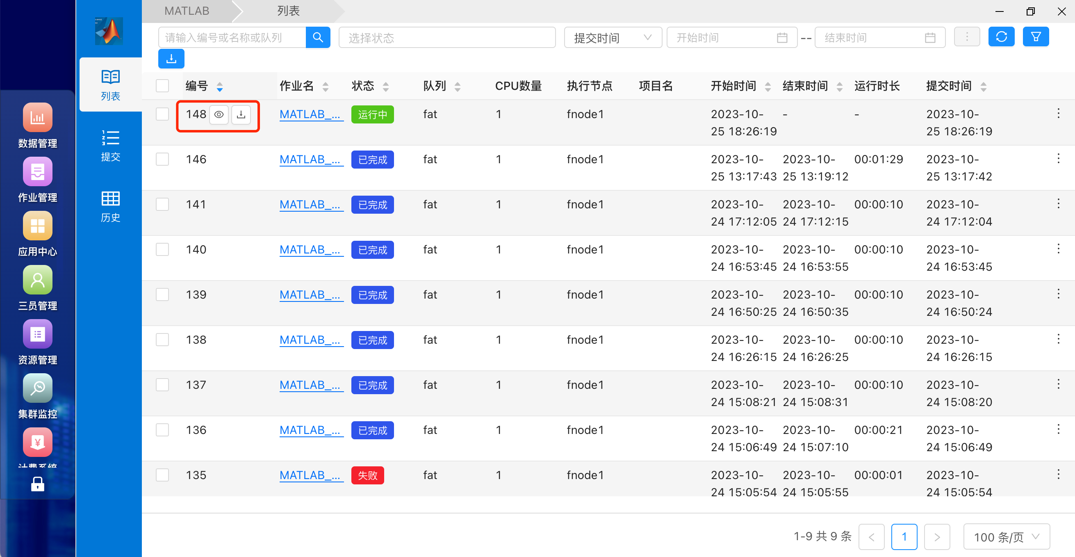Open row actions for job 137
Screen dimensions: 1075x557
pyautogui.click(x=1058, y=384)
